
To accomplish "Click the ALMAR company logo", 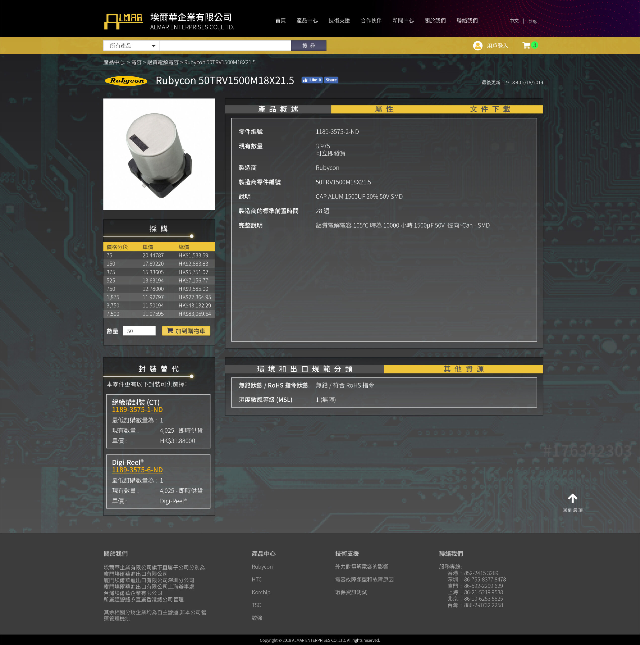I will [x=123, y=22].
